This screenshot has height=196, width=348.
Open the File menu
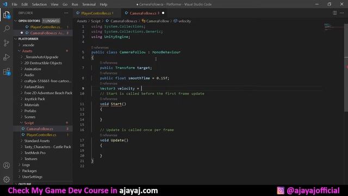tap(15, 4)
